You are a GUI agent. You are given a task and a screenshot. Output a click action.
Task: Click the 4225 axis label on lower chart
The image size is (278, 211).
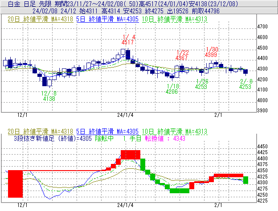tap(262, 201)
